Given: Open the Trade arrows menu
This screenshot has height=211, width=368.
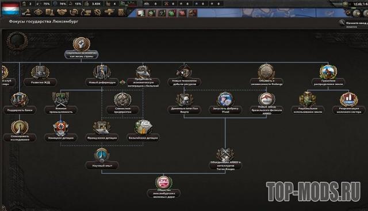Looking at the screenshot, I should (74, 12).
